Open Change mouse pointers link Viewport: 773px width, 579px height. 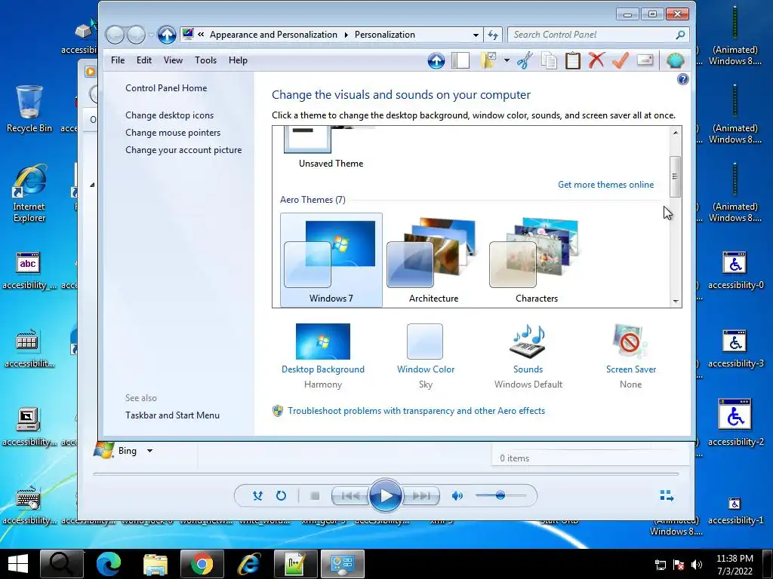(x=173, y=133)
